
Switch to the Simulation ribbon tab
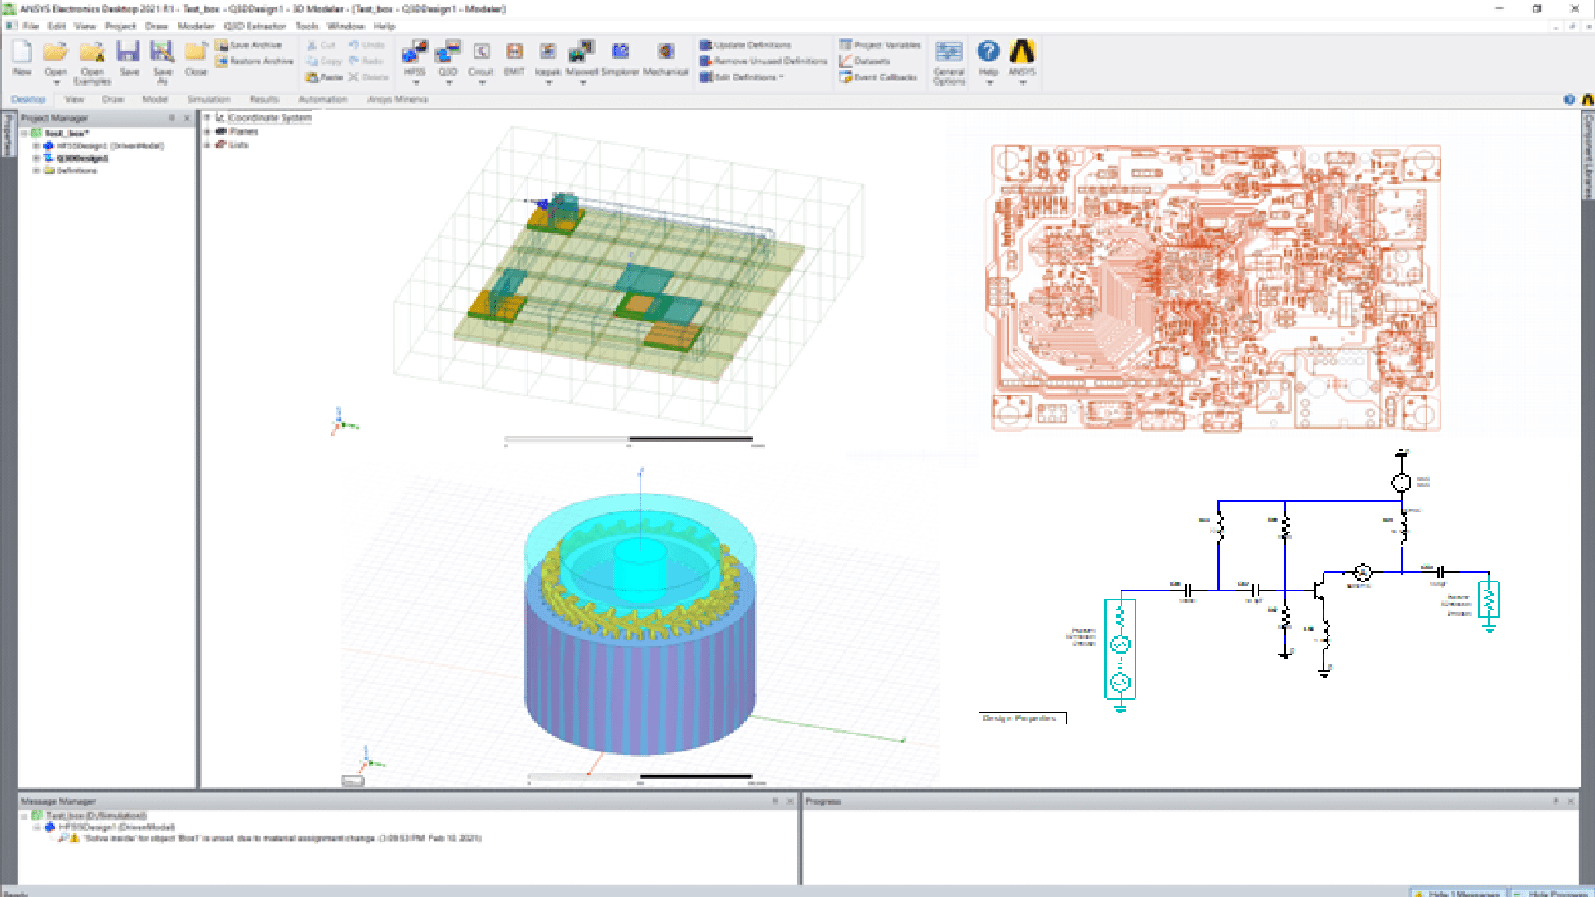(209, 99)
